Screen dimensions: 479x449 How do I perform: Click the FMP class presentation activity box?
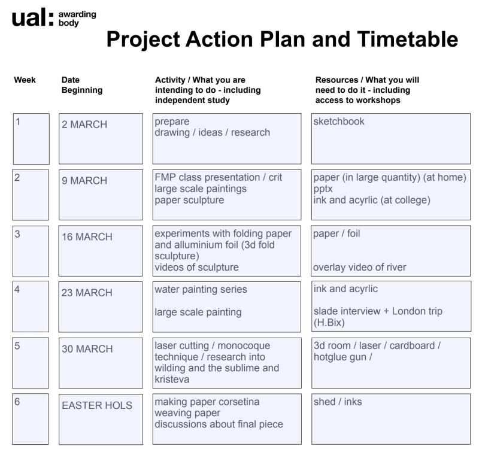pyautogui.click(x=227, y=195)
